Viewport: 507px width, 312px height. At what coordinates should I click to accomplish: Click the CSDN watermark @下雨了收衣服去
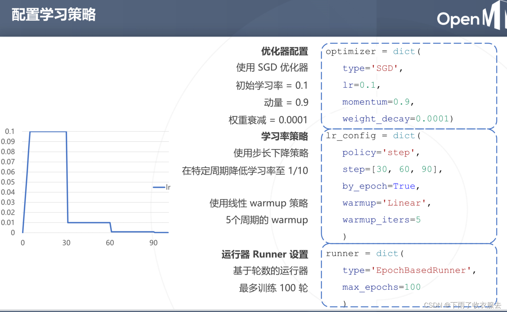tap(462, 304)
